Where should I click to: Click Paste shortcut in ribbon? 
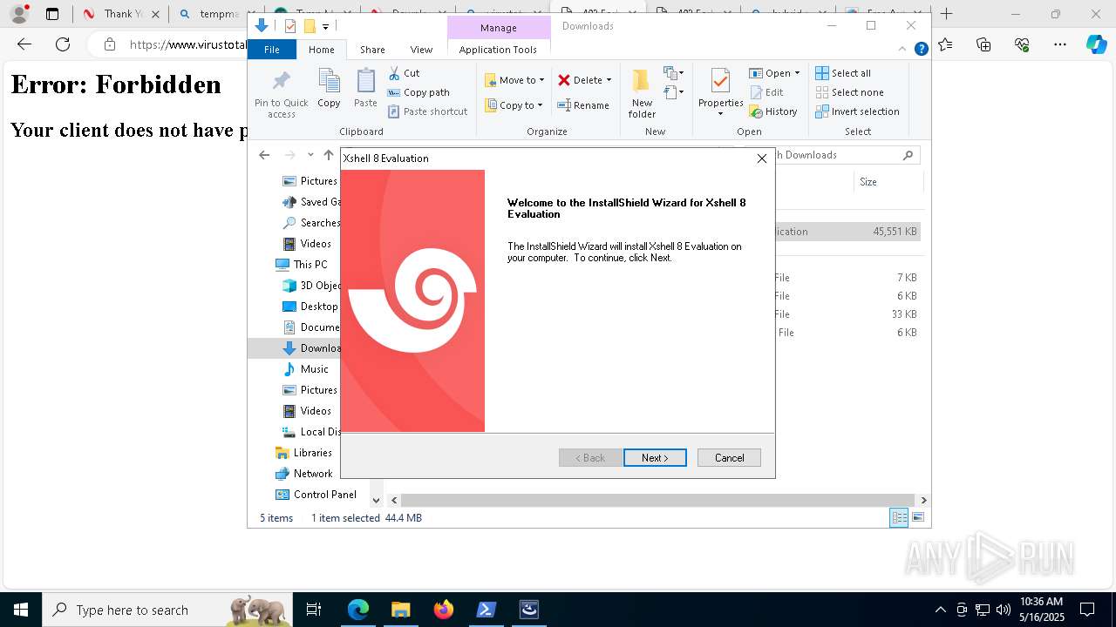click(427, 111)
